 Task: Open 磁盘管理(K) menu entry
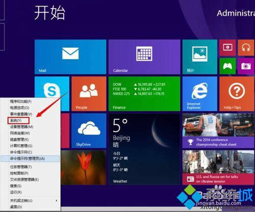[19, 140]
